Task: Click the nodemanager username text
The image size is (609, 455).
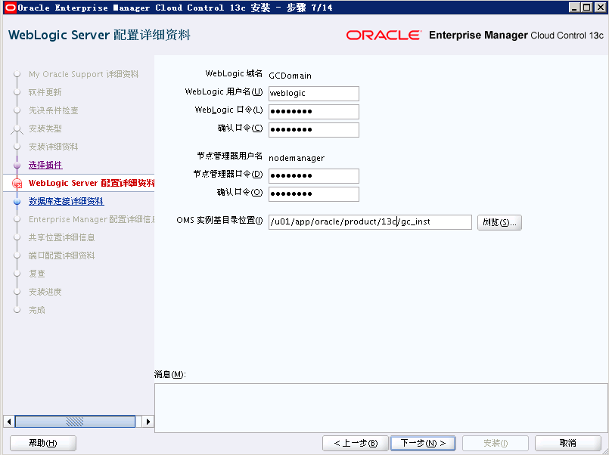Action: click(x=297, y=158)
